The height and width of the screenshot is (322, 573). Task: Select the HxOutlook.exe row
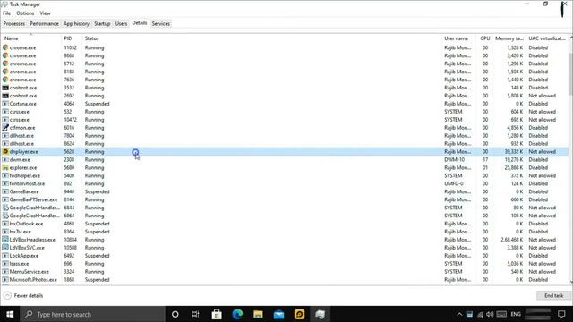click(x=285, y=224)
